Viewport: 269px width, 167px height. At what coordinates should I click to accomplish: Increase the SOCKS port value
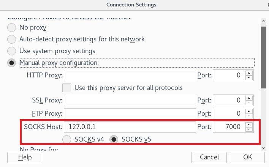[249, 124]
